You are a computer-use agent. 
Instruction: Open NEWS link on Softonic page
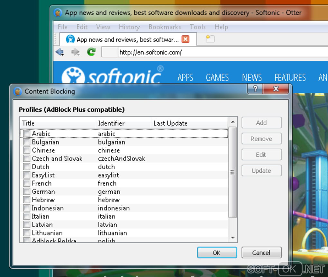tap(252, 78)
